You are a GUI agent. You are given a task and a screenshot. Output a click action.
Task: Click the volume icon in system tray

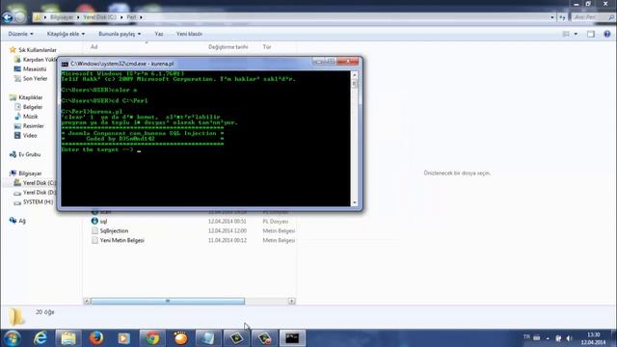(569, 338)
